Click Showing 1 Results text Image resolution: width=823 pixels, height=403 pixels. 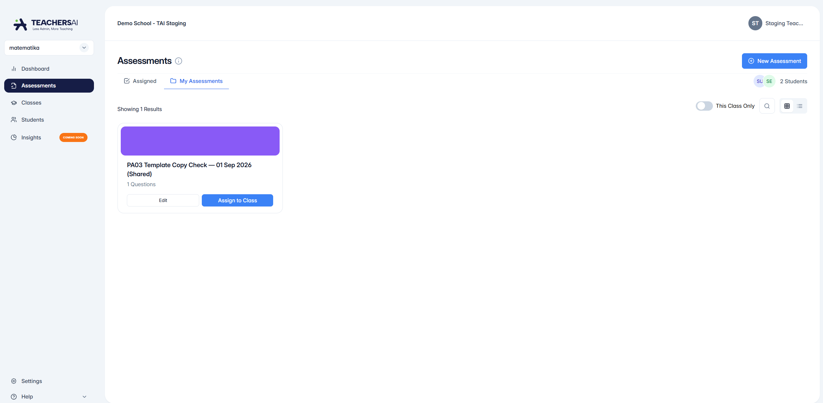coord(139,109)
